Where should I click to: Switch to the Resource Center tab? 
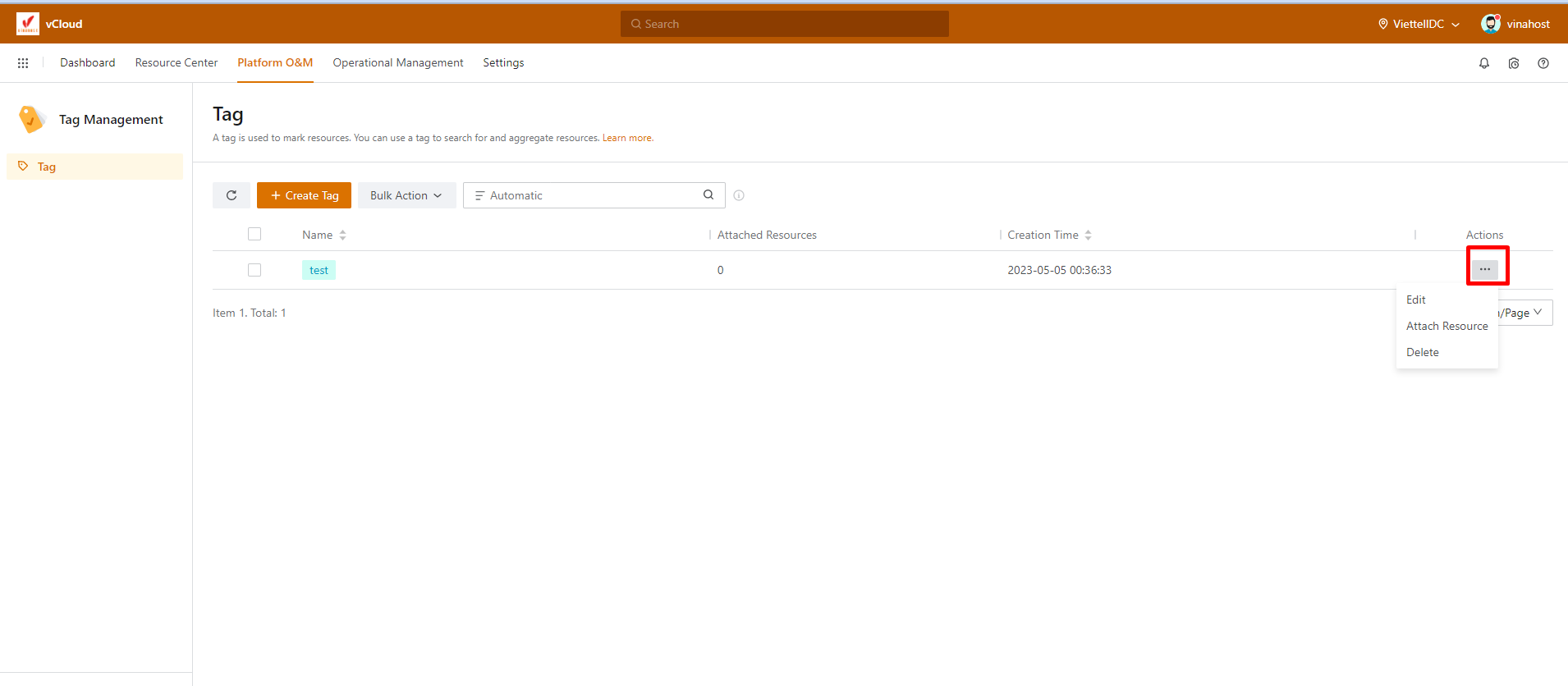[177, 63]
